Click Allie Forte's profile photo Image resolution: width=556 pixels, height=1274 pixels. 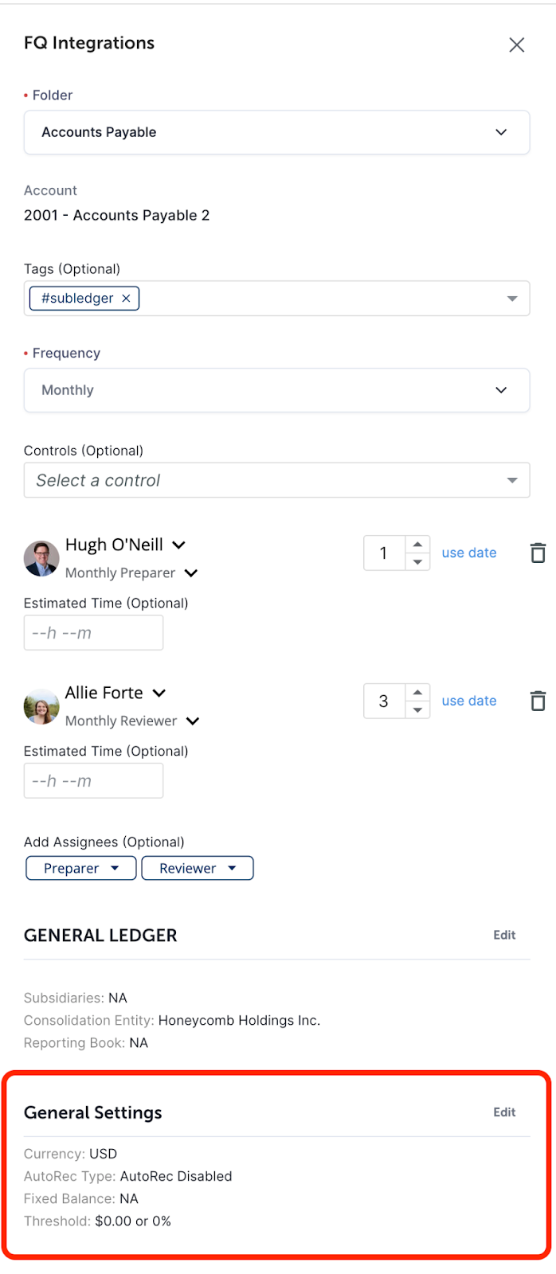tap(41, 706)
